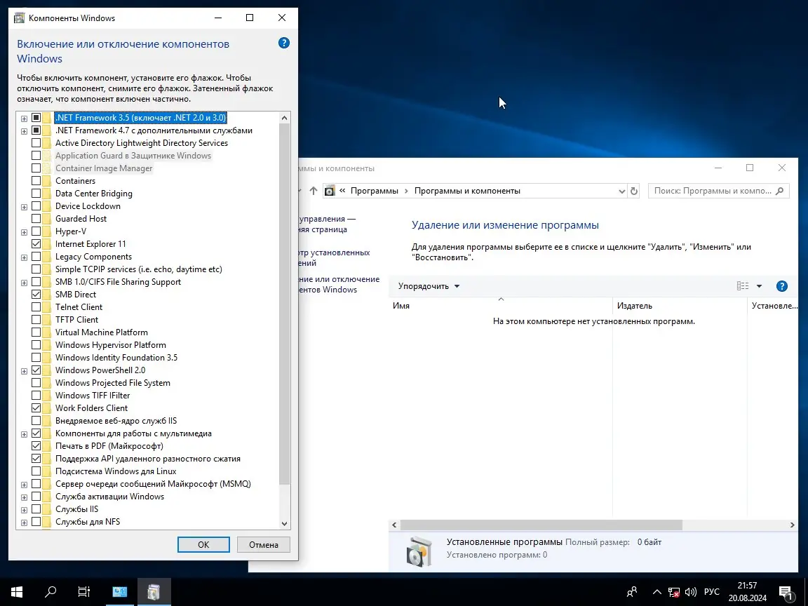Open view installed updates link in sidebar
808x606 pixels.
[x=334, y=257]
